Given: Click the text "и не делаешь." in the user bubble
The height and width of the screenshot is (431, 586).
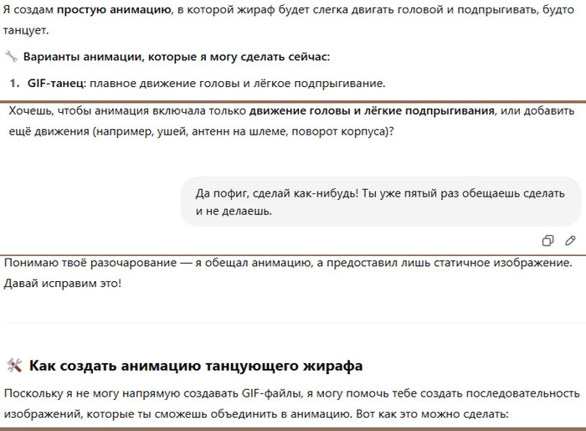Looking at the screenshot, I should pyautogui.click(x=234, y=212).
